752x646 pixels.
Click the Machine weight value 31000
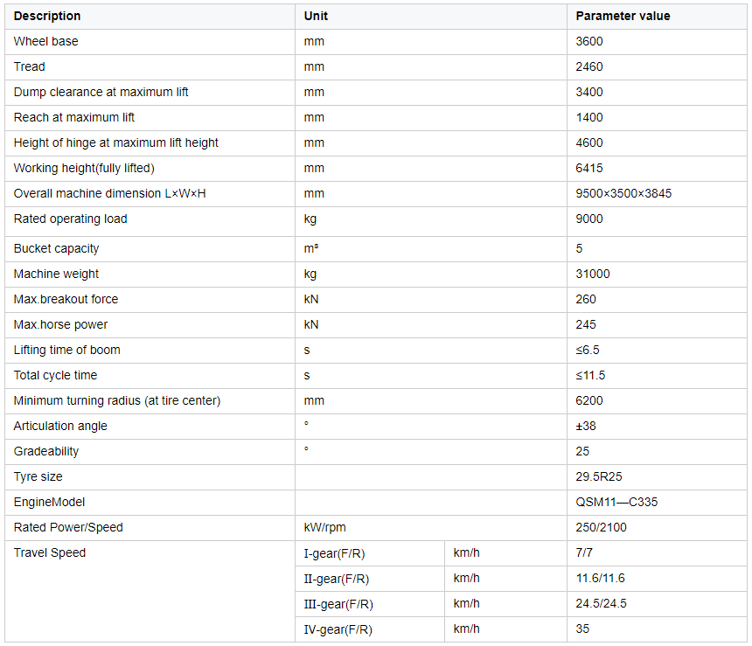[x=593, y=274]
